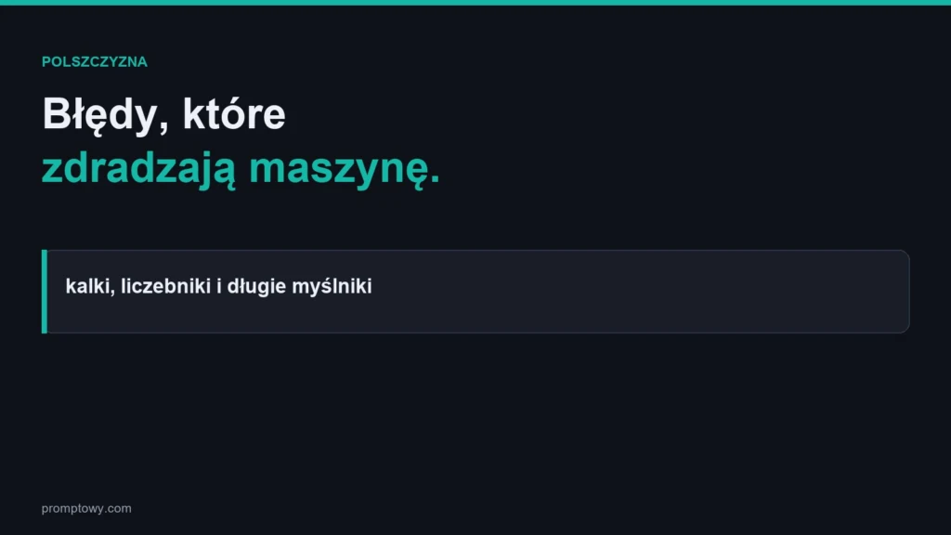Select the word "myślniki" in the card
This screenshot has width=951, height=535.
(332, 286)
